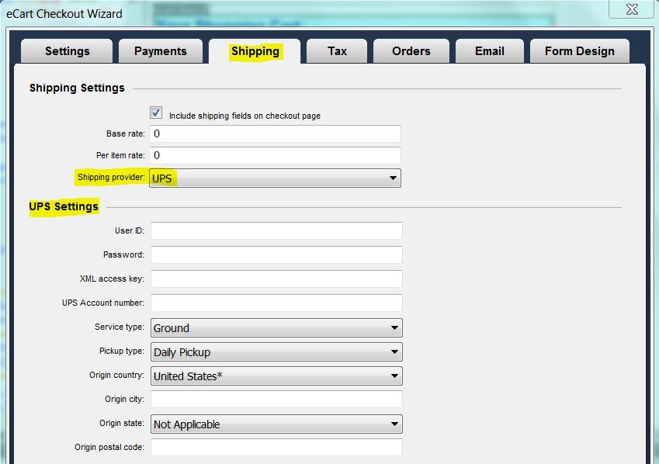Viewport: 659px width, 464px height.
Task: Click the 'Password:' label
Action: (123, 255)
